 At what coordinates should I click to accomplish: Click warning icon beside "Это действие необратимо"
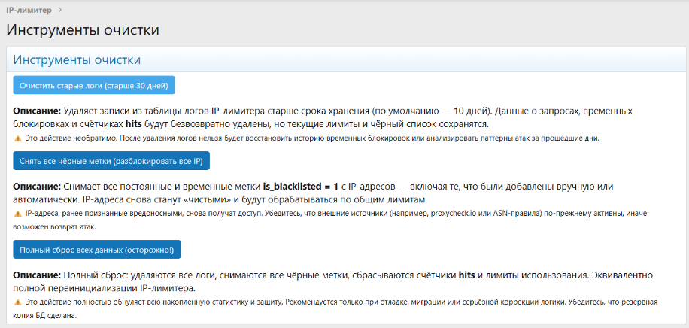(17, 138)
